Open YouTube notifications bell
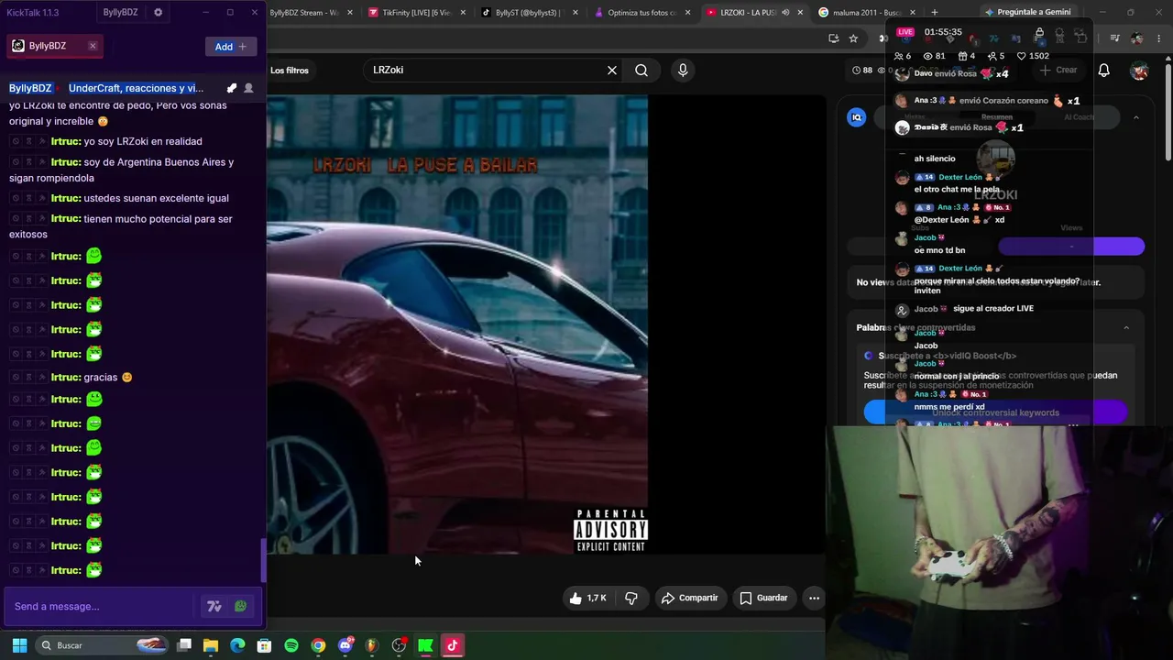The height and width of the screenshot is (660, 1173). [x=1104, y=71]
